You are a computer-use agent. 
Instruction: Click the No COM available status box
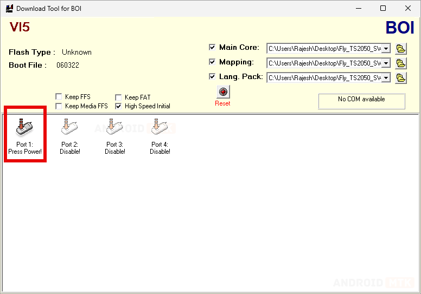(361, 101)
